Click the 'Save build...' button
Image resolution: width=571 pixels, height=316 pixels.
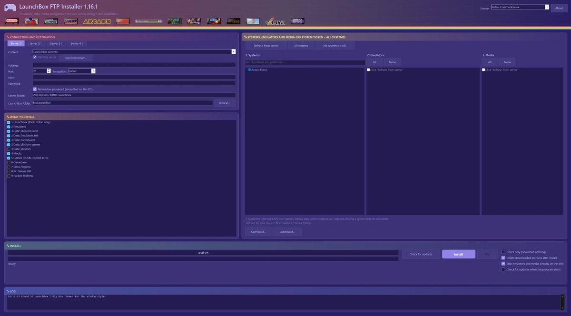[x=258, y=232]
